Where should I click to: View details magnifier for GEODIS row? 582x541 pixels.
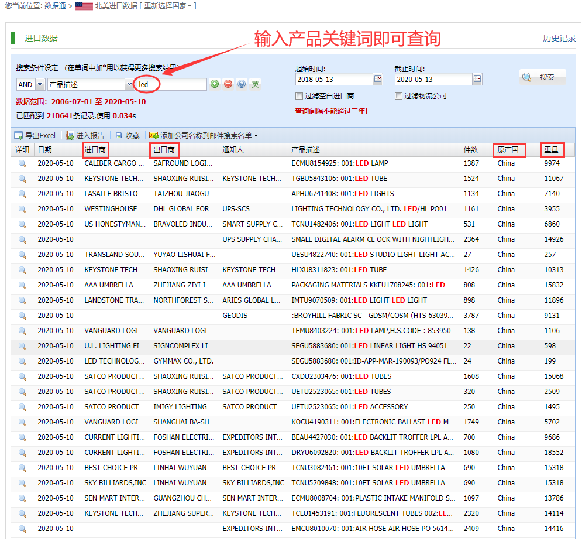(23, 316)
